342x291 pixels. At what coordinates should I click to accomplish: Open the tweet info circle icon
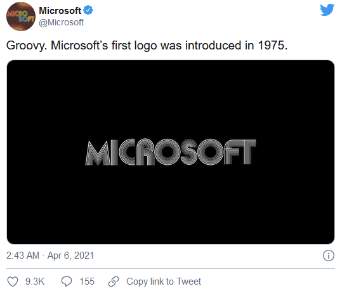329,255
